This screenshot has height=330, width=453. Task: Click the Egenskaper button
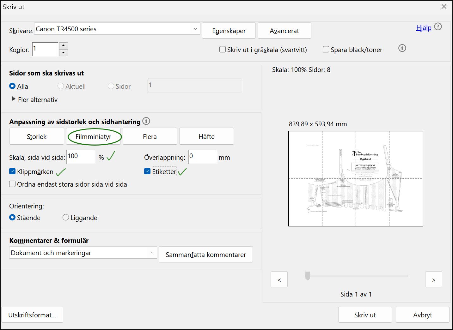click(229, 31)
